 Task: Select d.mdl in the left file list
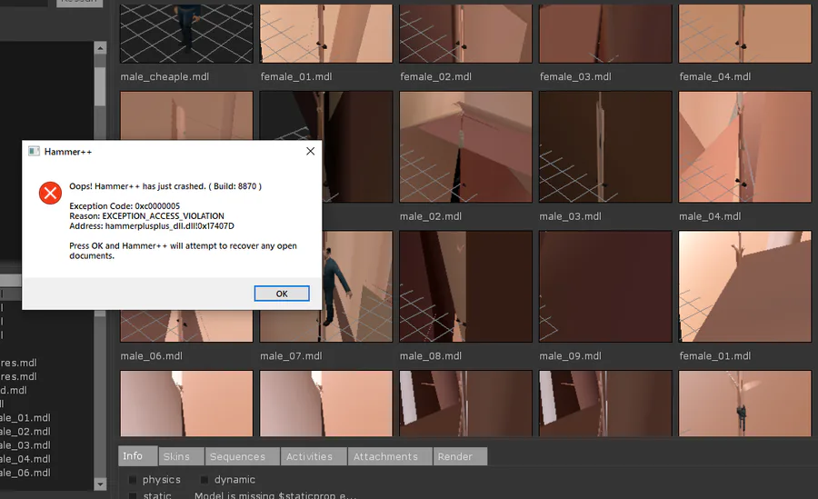click(14, 390)
